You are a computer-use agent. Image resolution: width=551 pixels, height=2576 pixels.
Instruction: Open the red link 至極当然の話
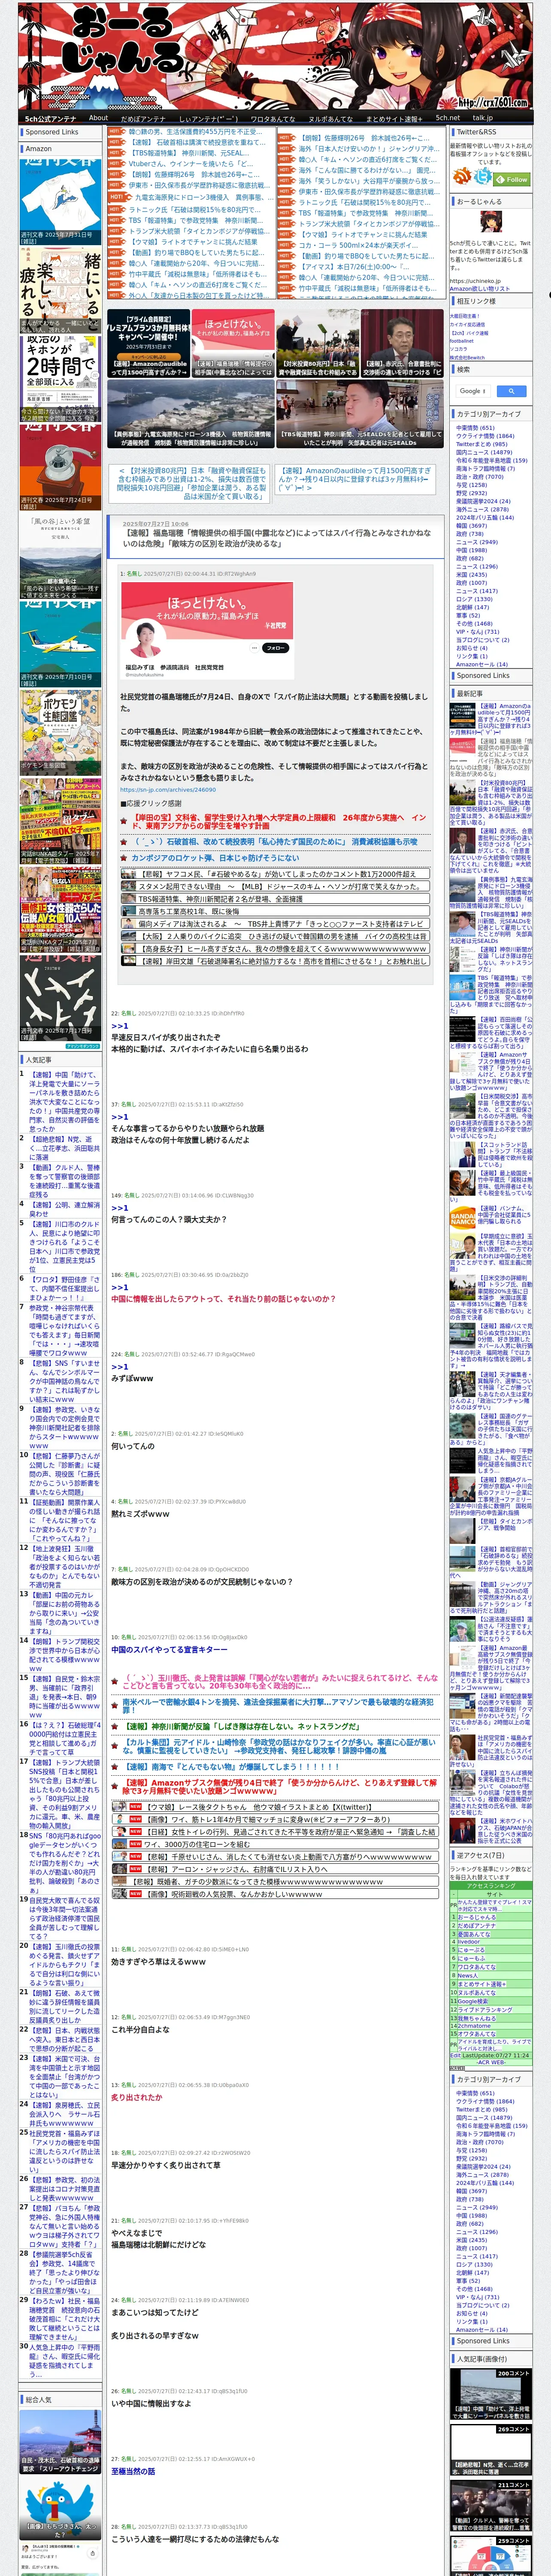[133, 2470]
